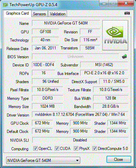This screenshot has height=168, width=136.
Task: Toggle the CUDA checkbox
Action: [x=57, y=148]
